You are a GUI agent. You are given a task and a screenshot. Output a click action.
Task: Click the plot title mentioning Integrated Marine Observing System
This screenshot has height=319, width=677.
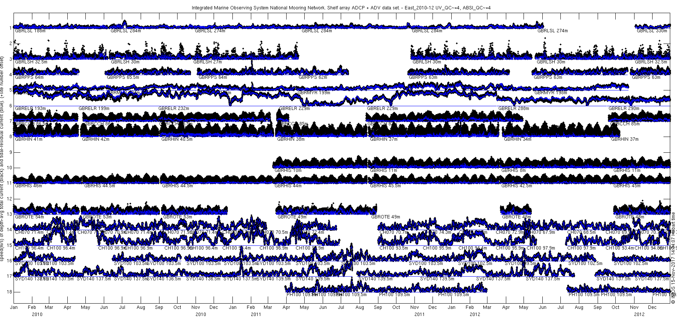[341, 8]
